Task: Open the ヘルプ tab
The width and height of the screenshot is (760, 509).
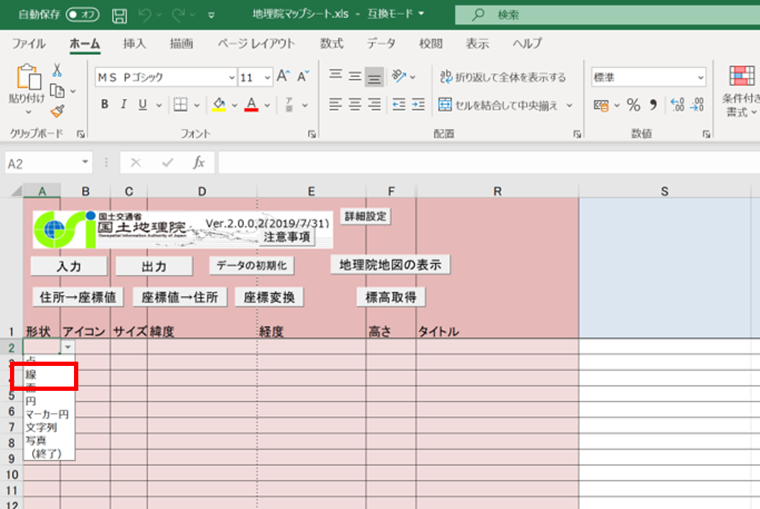Action: click(527, 43)
